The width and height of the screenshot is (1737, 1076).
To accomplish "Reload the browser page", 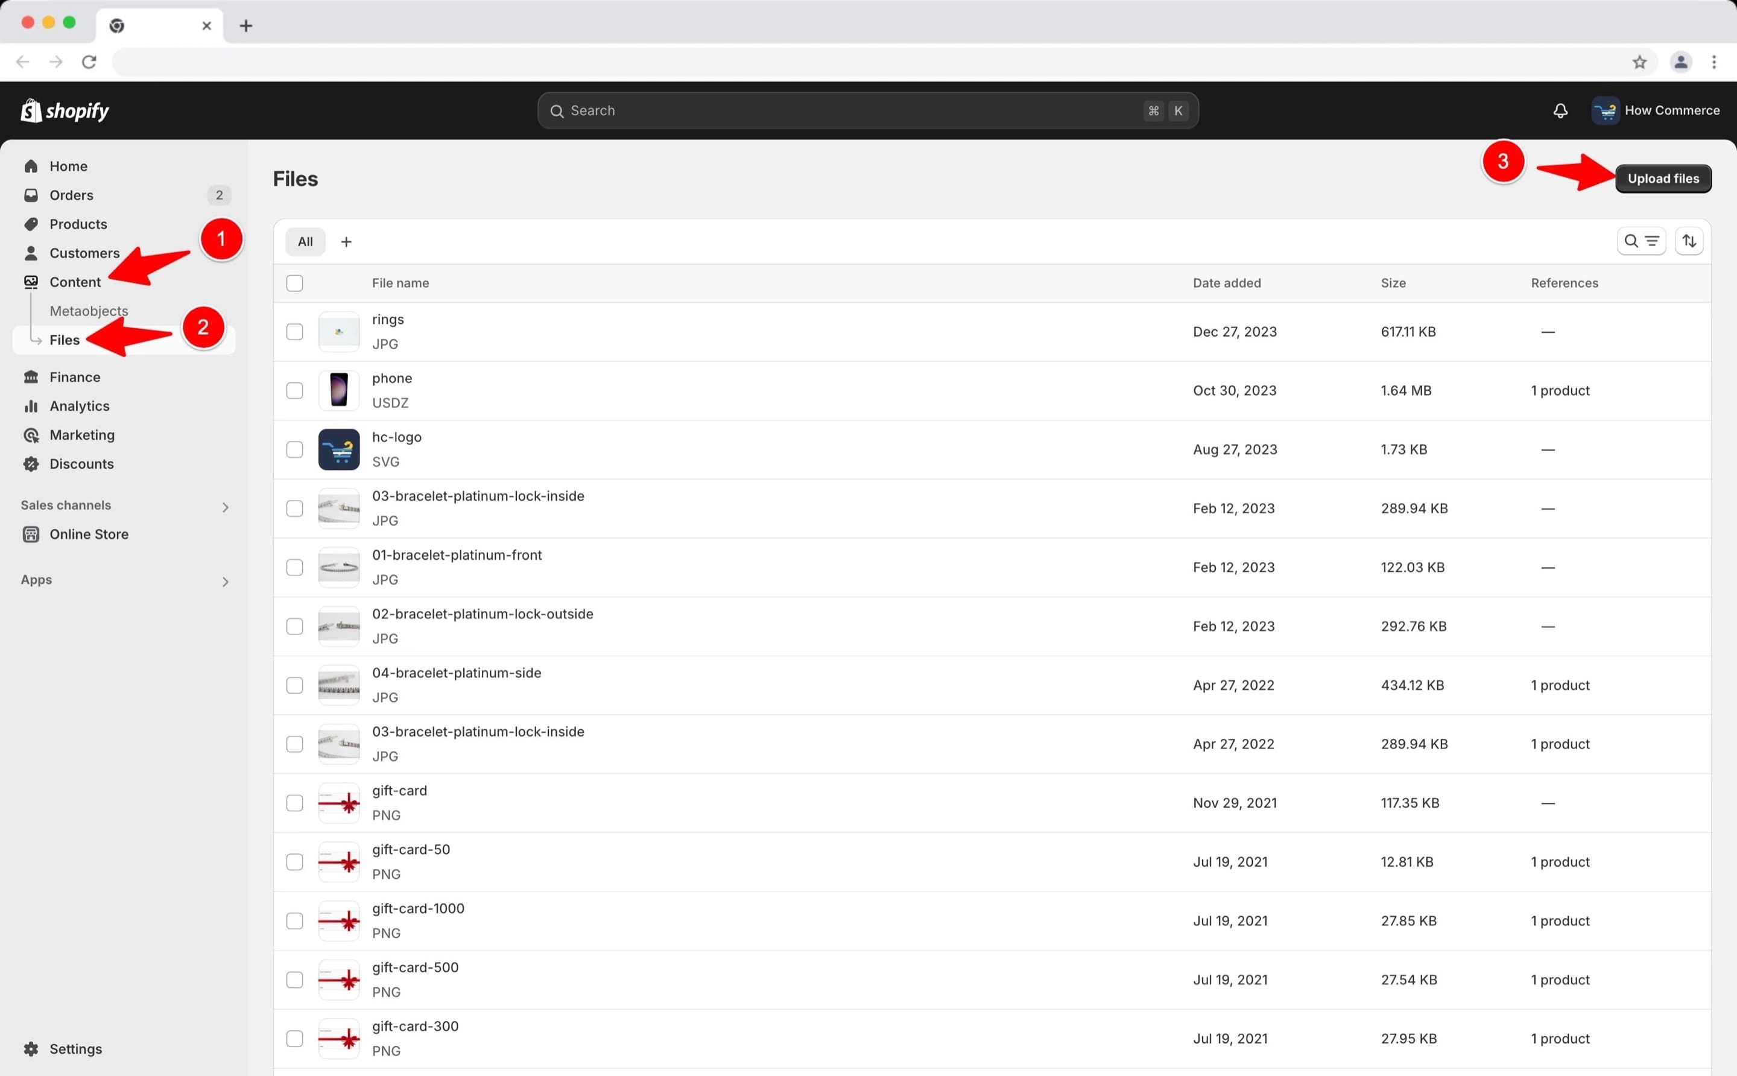I will (x=89, y=62).
